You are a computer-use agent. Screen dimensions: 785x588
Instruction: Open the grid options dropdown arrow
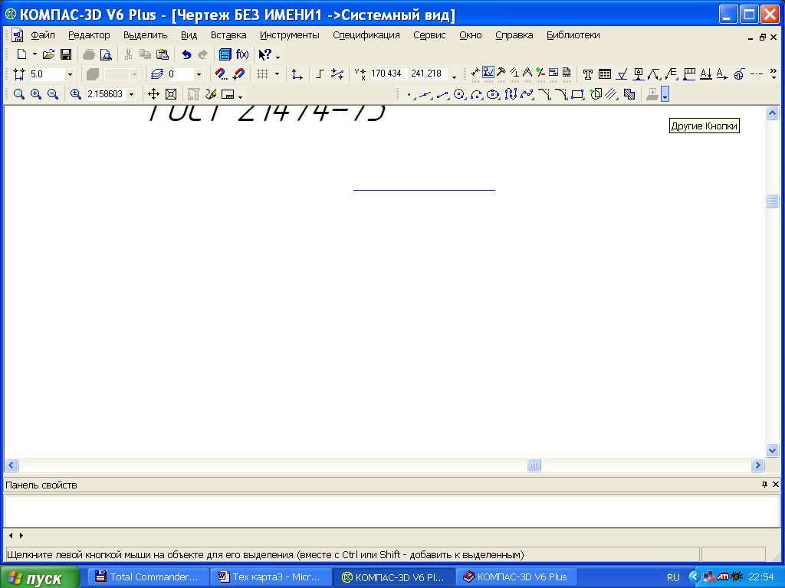coord(277,74)
